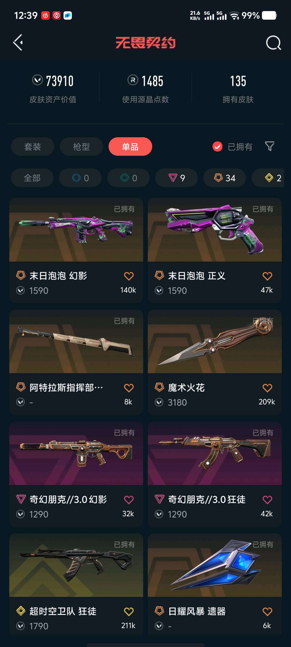The width and height of the screenshot is (291, 647).
Task: Like 魔术火花 knife with heart icon
Action: click(267, 388)
